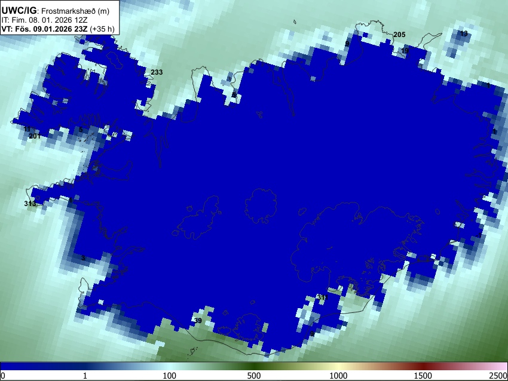The width and height of the screenshot is (508, 381).
Task: Click the 100 tick on the color legend
Action: click(169, 376)
